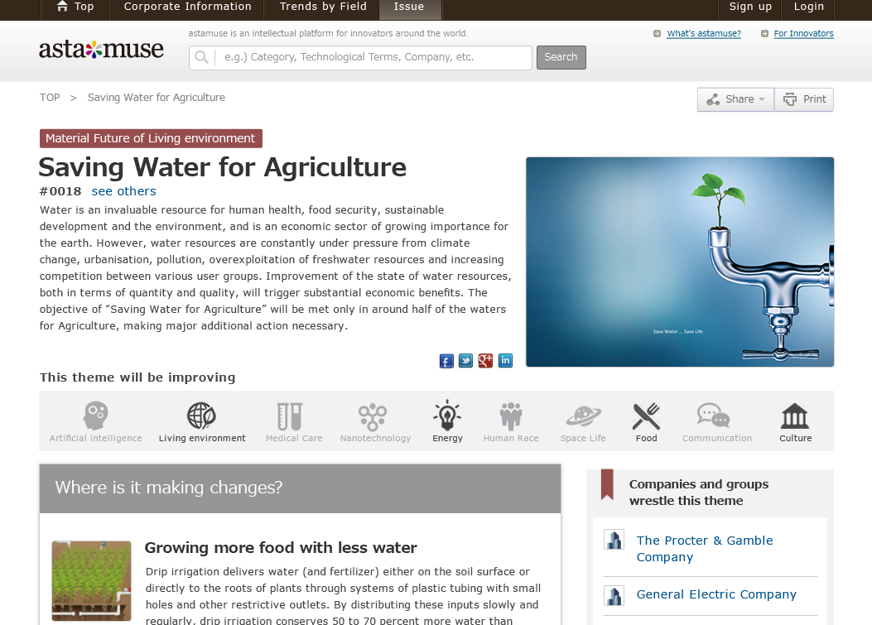872x625 pixels.
Task: Open The Procter & Gamble Company link
Action: tap(705, 549)
